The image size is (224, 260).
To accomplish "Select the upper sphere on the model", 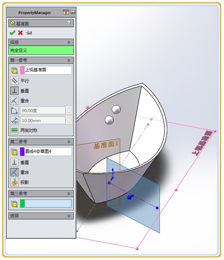I will click(x=116, y=109).
